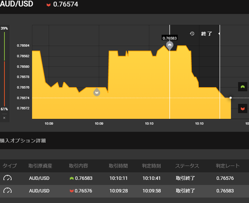The width and height of the screenshot is (249, 203).
Task: Click the green up arrow next to 0.76583 in table
Action: tap(72, 178)
